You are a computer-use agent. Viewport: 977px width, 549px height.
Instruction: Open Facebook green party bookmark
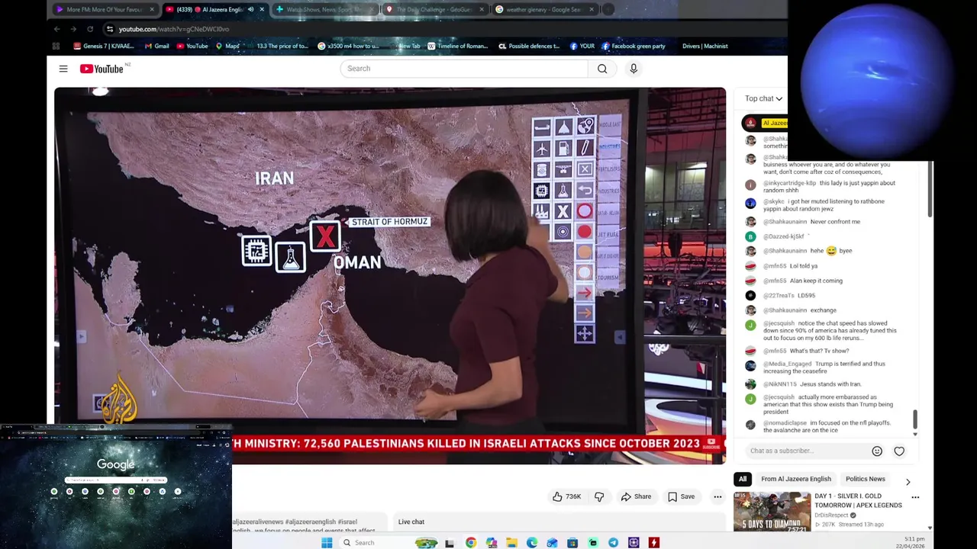[x=633, y=46]
